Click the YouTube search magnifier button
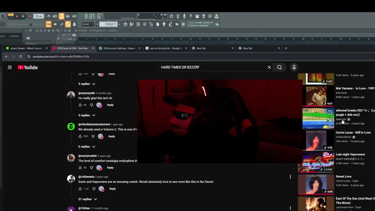The width and height of the screenshot is (375, 211). 279,67
